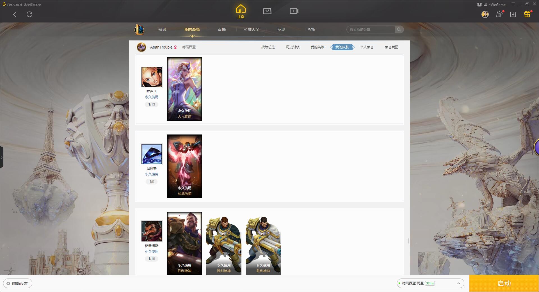Image resolution: width=539 pixels, height=292 pixels.
Task: Click 永久使用 label under 泽拉斯
Action: tap(152, 174)
